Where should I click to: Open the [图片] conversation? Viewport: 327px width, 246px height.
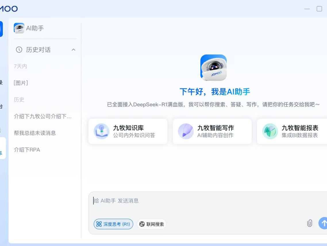[21, 83]
